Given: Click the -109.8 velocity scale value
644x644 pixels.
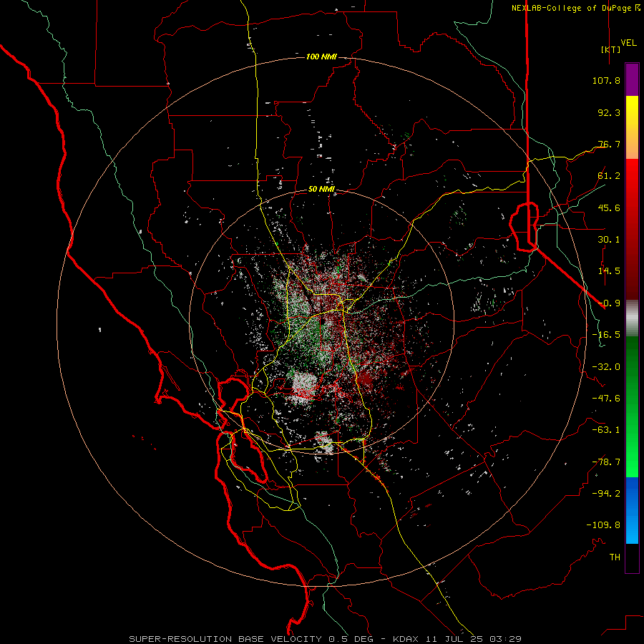Looking at the screenshot, I should pyautogui.click(x=603, y=525).
